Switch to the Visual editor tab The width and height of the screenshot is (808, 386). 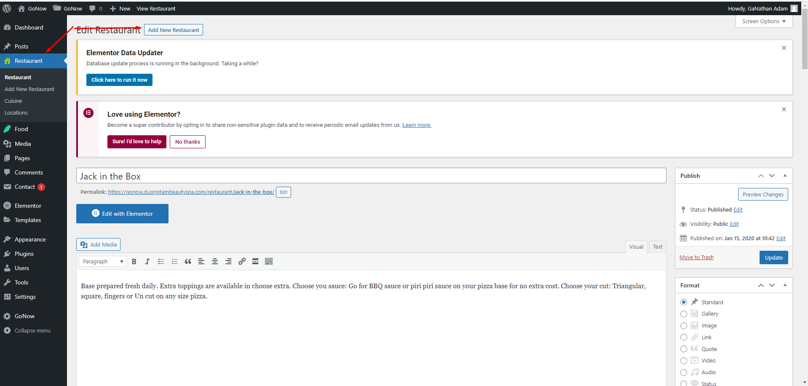[636, 247]
